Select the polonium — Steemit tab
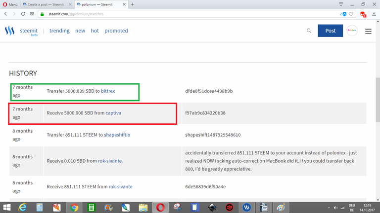Screen dimensions: 380x213 pos(97,4)
